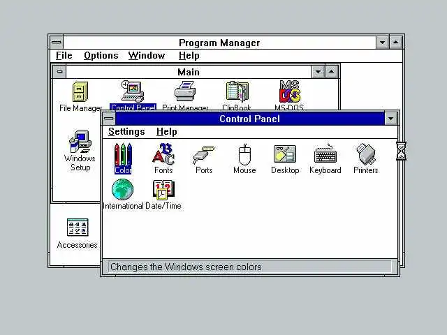Maximize the Program Manager window
The height and width of the screenshot is (335, 447).
click(396, 43)
